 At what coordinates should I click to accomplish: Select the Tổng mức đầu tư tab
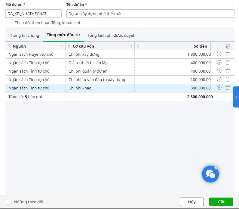[x=63, y=35]
